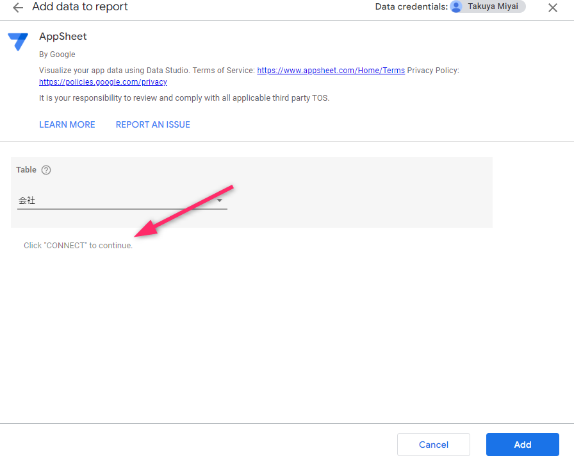Click the 'Data credentials:' label
Image resolution: width=574 pixels, height=467 pixels.
pyautogui.click(x=411, y=6)
